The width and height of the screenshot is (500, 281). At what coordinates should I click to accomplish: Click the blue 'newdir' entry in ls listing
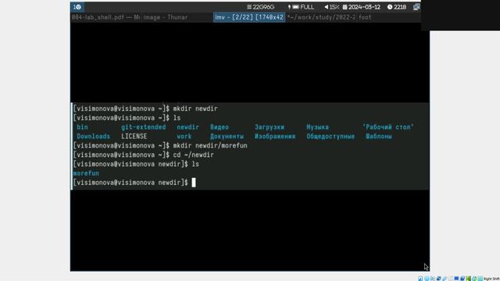pyautogui.click(x=187, y=127)
